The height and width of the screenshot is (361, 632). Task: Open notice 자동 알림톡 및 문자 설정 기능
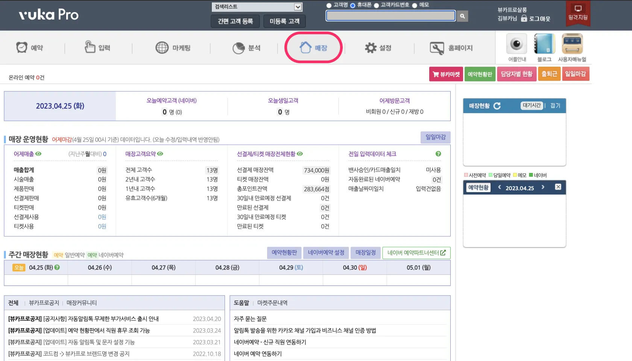pos(71,342)
